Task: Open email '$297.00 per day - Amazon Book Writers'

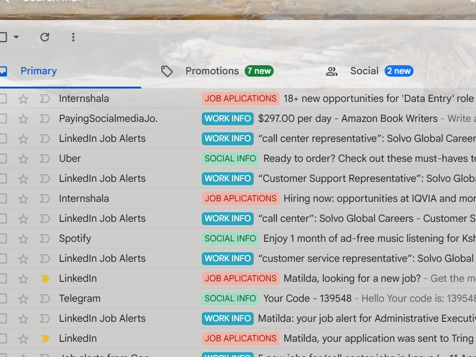Action: 348,119
